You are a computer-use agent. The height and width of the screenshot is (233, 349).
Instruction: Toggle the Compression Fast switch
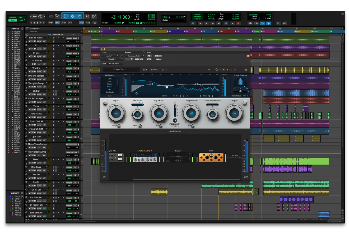193,126
